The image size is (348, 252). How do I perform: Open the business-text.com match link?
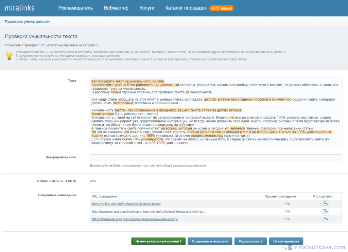pyautogui.click(x=149, y=211)
